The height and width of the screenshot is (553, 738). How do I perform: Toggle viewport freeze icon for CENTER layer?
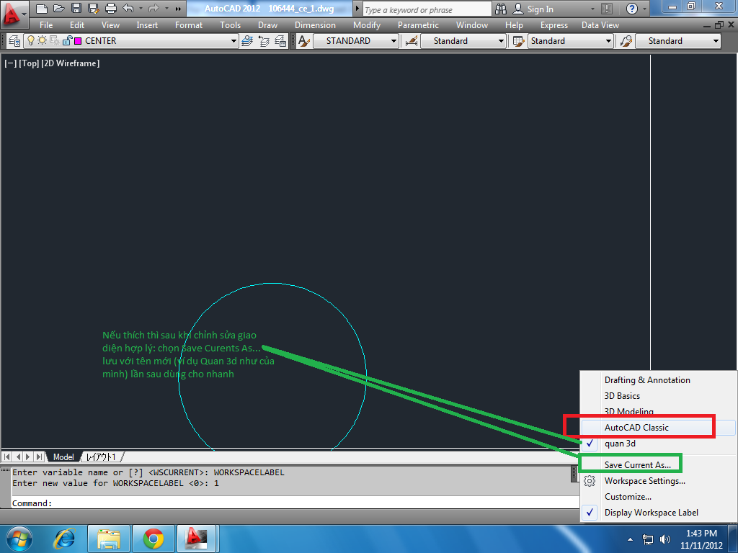pos(55,40)
